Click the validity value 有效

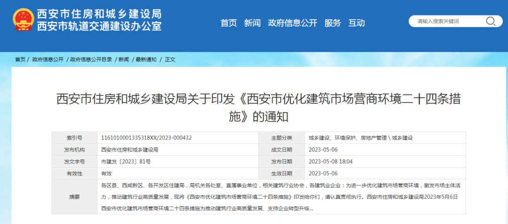pyautogui.click(x=106, y=174)
